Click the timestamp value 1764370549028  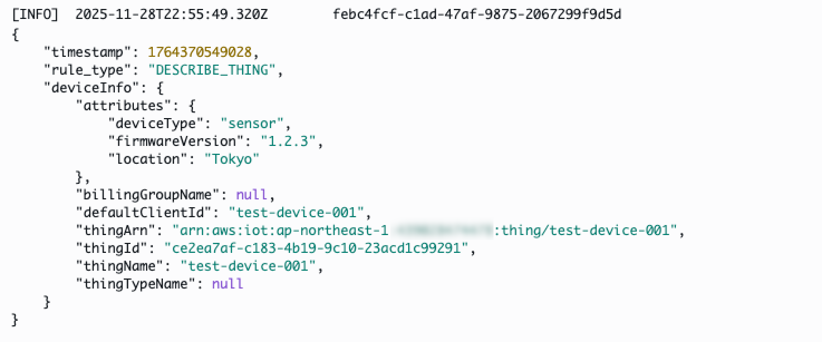click(x=200, y=52)
